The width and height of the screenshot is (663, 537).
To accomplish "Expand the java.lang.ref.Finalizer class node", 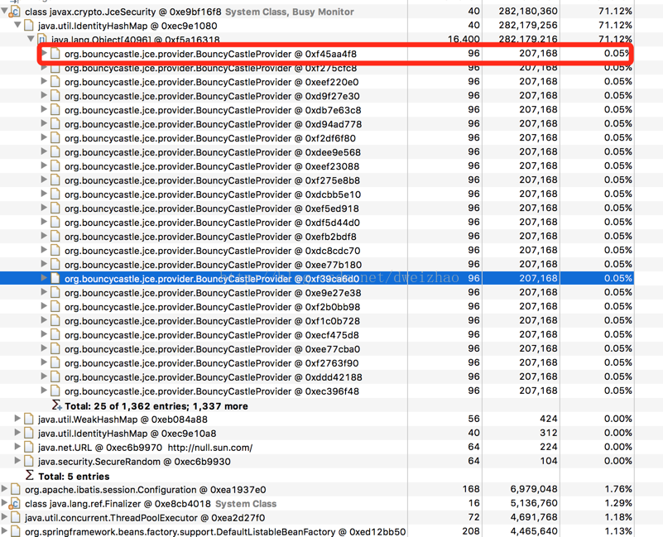I will click(x=4, y=503).
